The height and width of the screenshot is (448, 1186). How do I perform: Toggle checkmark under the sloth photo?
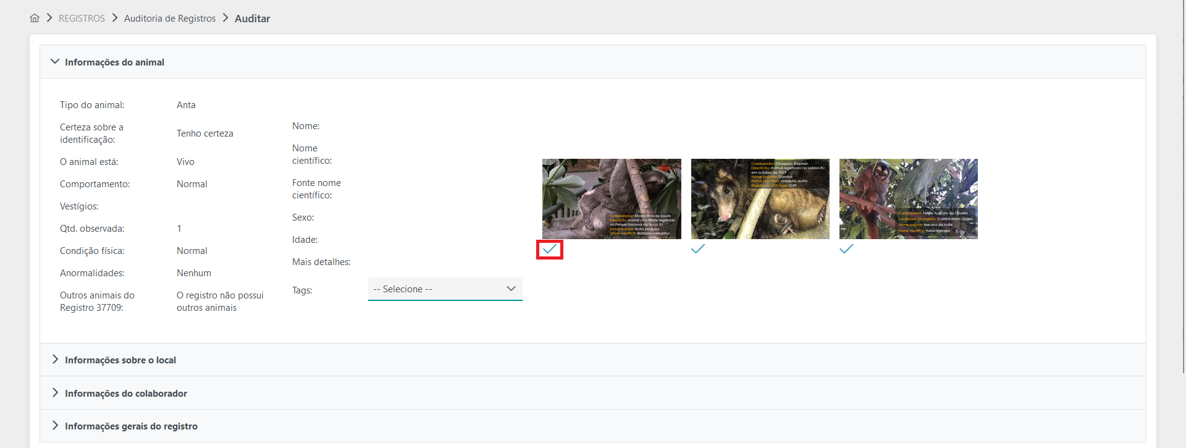pyautogui.click(x=550, y=249)
